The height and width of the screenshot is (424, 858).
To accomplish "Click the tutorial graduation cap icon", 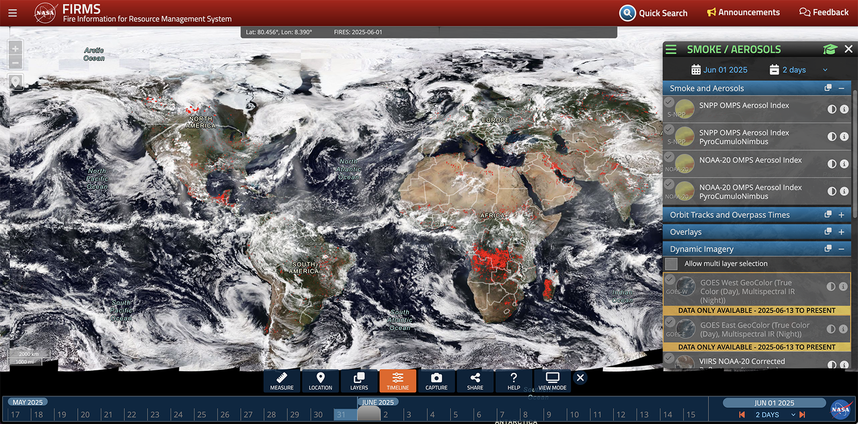I will pyautogui.click(x=830, y=49).
